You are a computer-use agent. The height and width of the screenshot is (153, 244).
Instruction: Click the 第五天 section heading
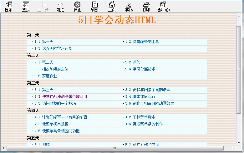click(x=33, y=138)
